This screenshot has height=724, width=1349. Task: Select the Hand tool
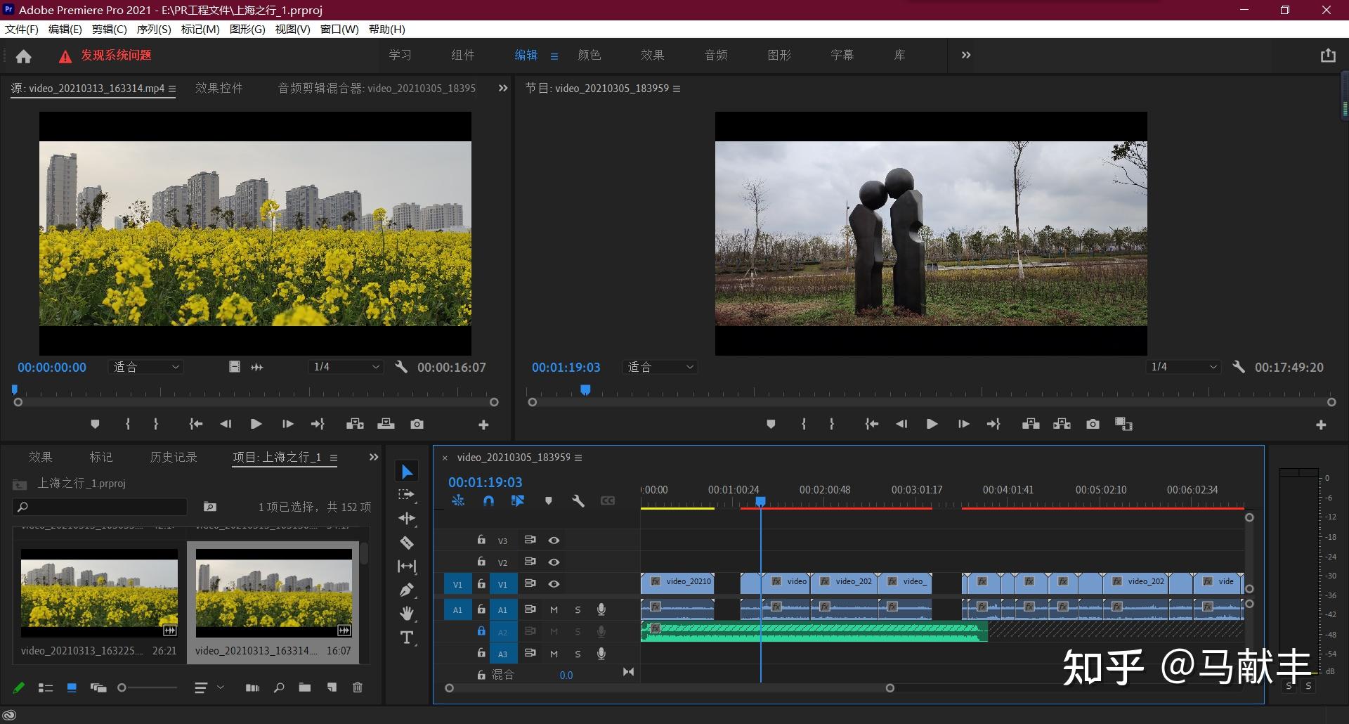pos(407,614)
